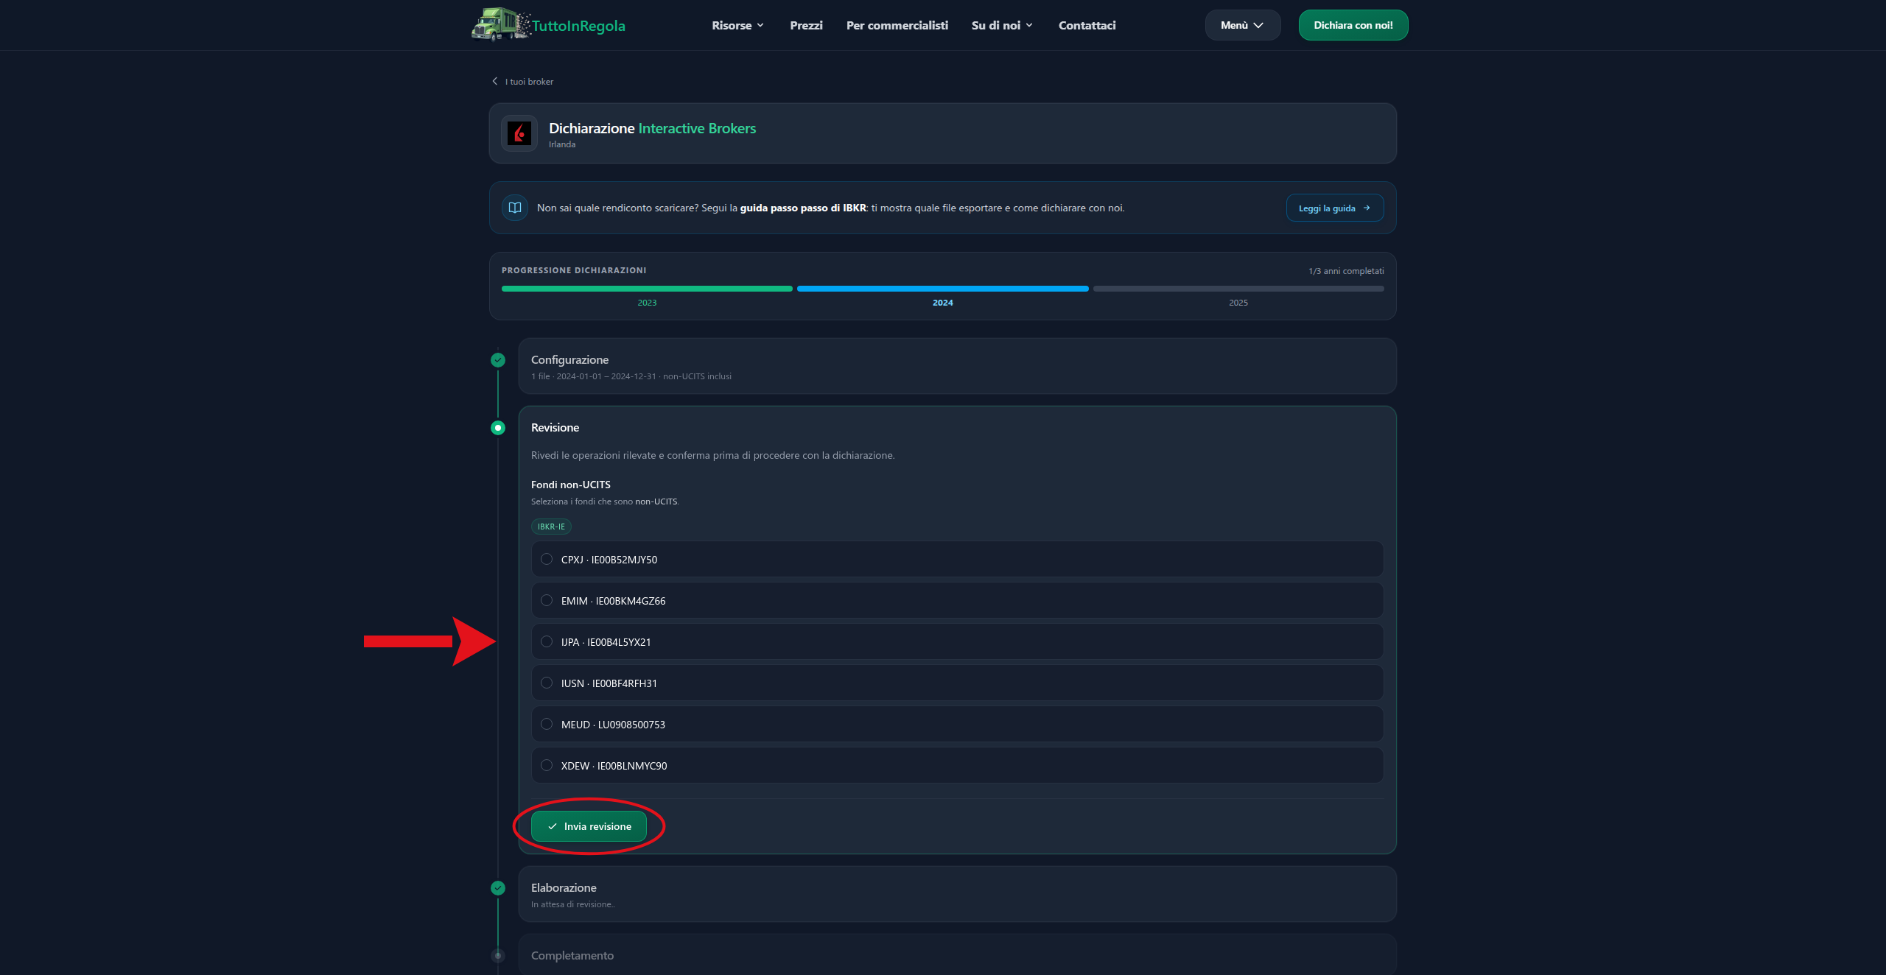The height and width of the screenshot is (975, 1886).
Task: Go back to I tuoi broker
Action: [x=529, y=82]
